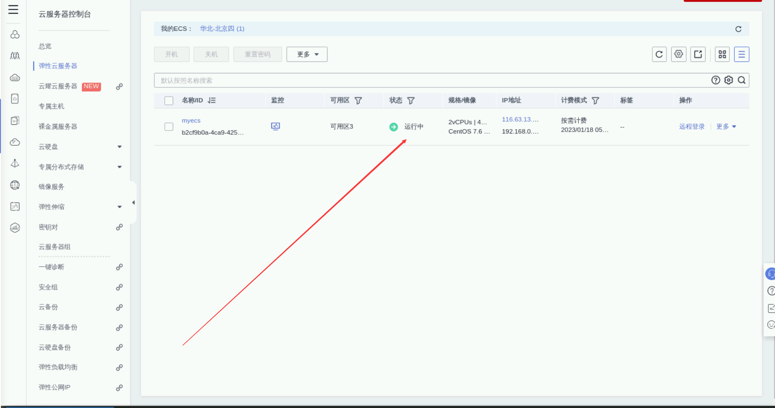Filter by 状态 using the funnel icon
775x408 pixels.
coord(411,101)
